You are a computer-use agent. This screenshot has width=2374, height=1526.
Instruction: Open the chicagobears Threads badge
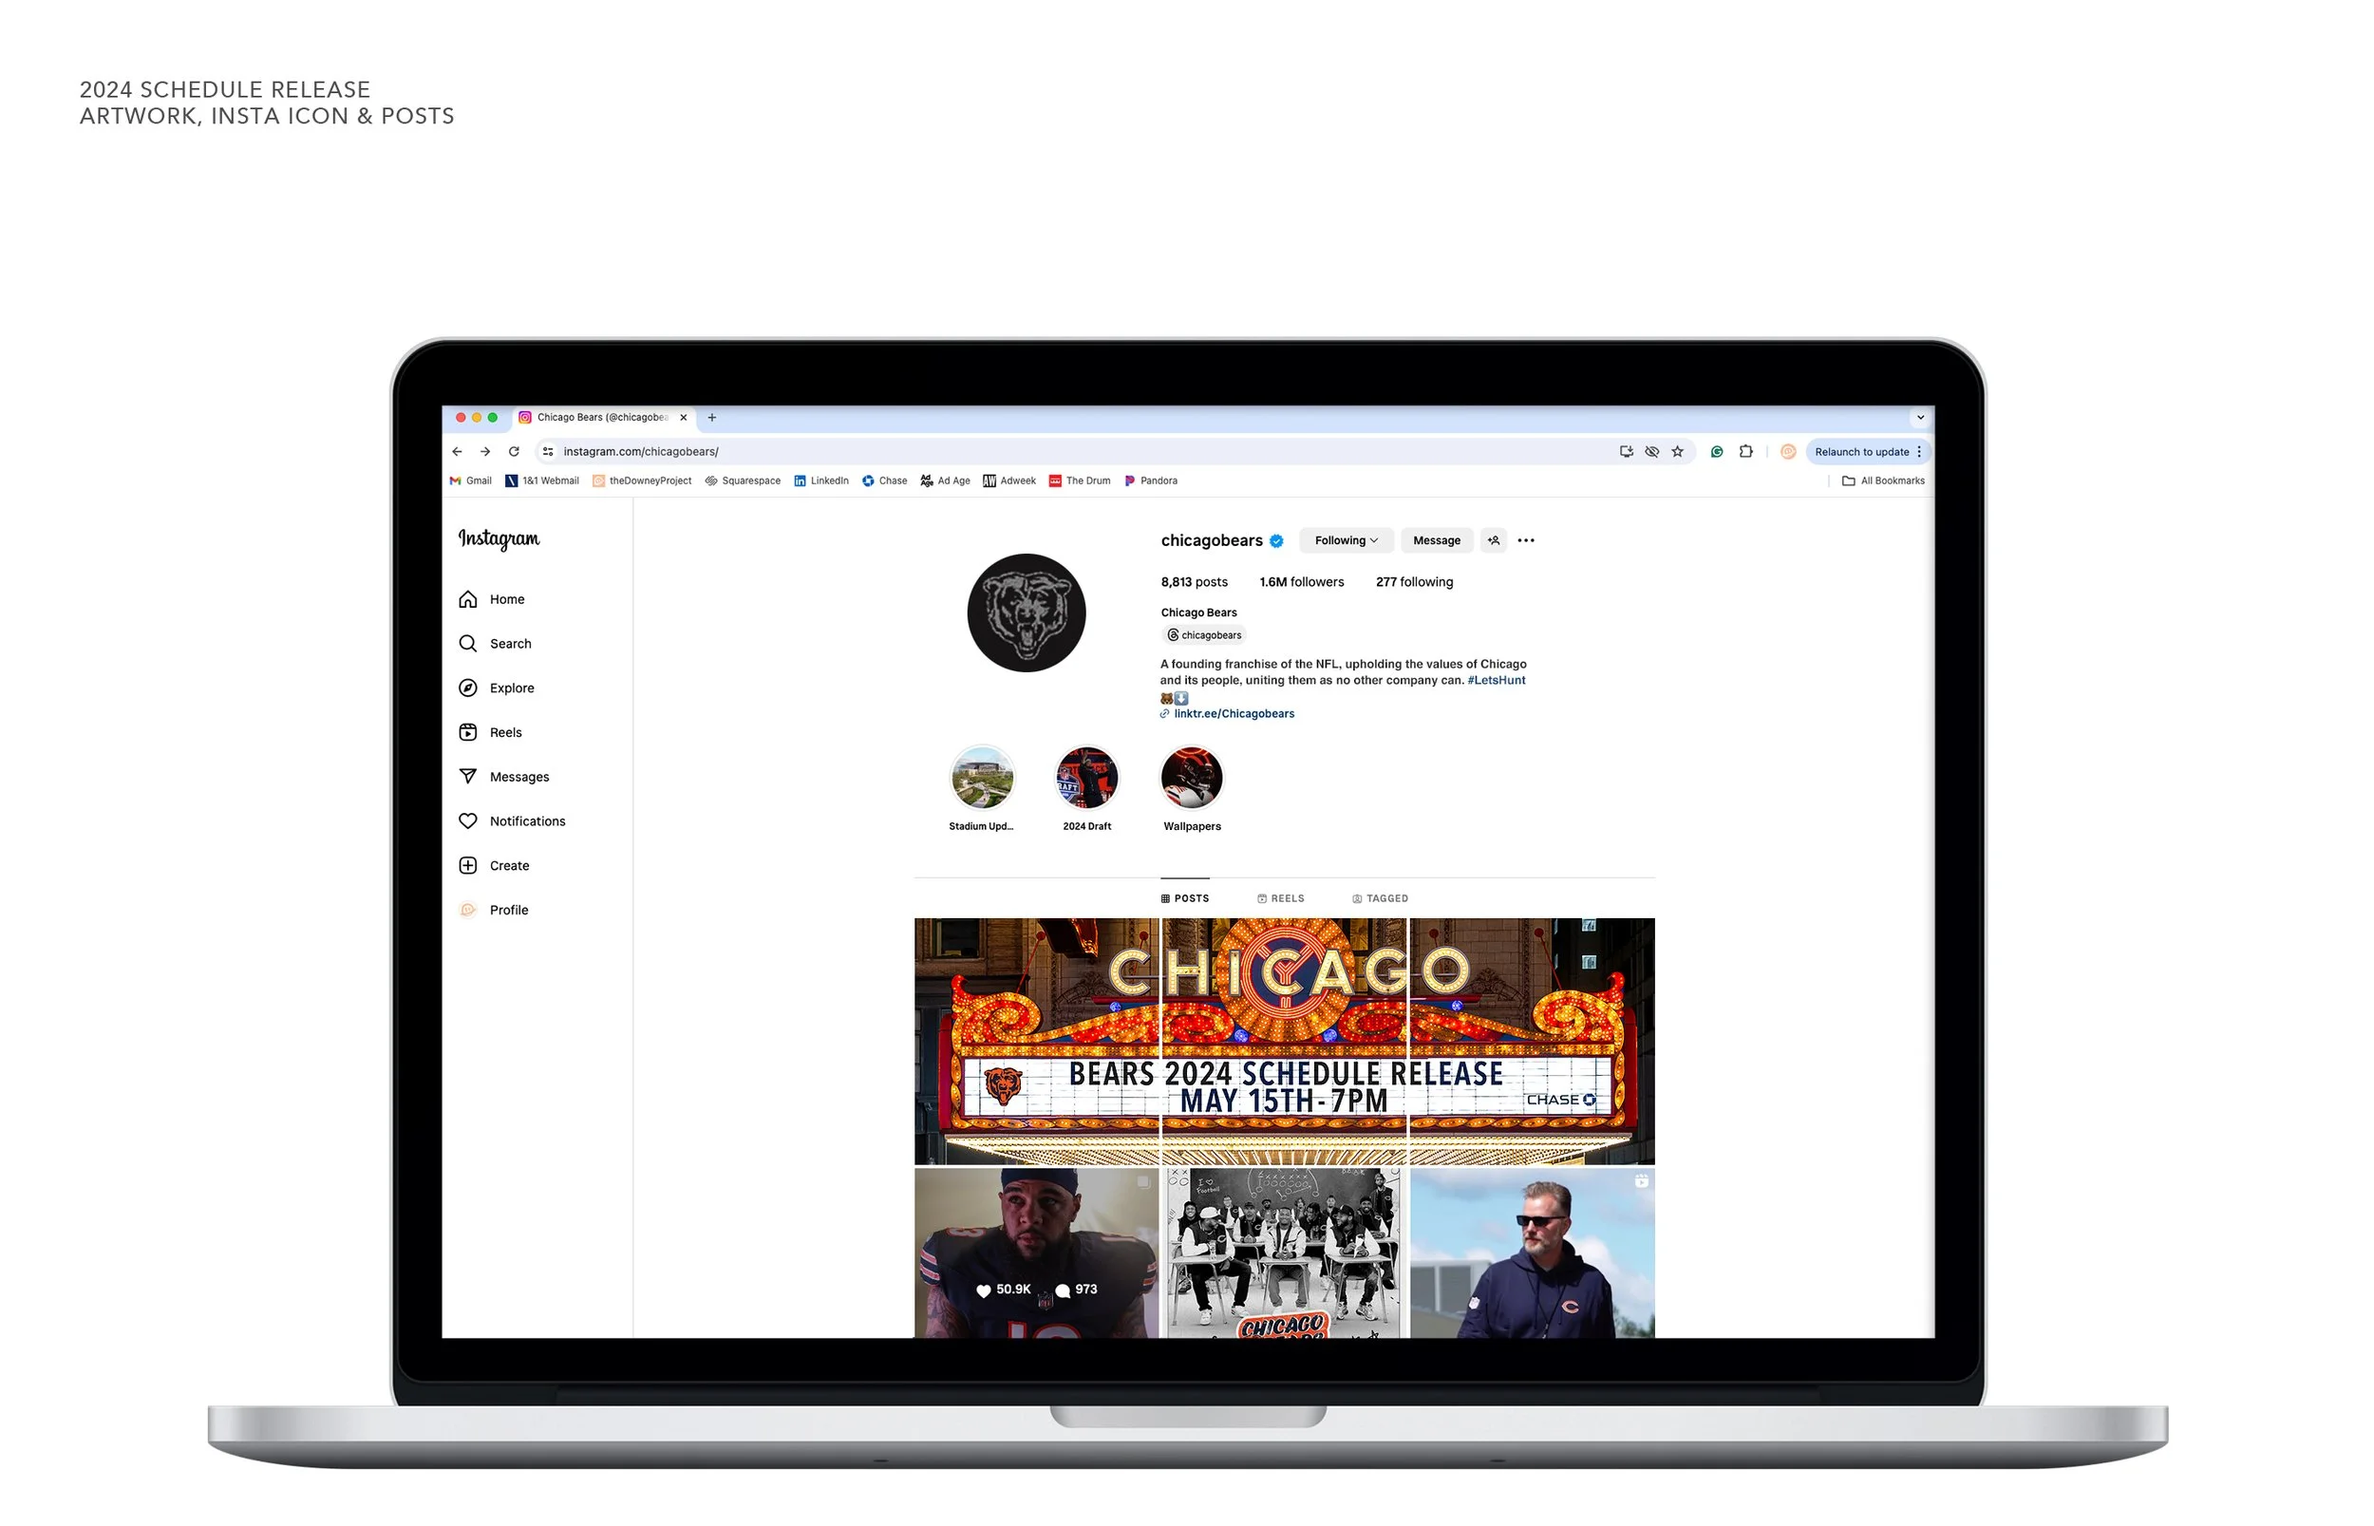pyautogui.click(x=1204, y=635)
